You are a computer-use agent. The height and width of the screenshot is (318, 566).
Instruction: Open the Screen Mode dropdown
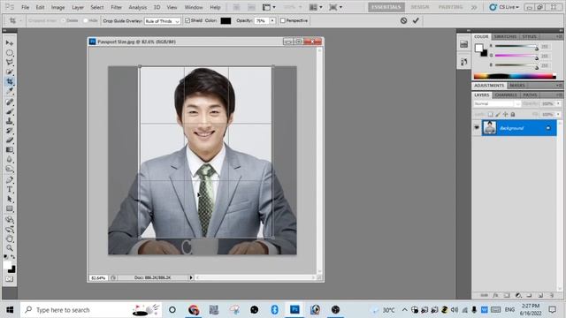[335, 7]
